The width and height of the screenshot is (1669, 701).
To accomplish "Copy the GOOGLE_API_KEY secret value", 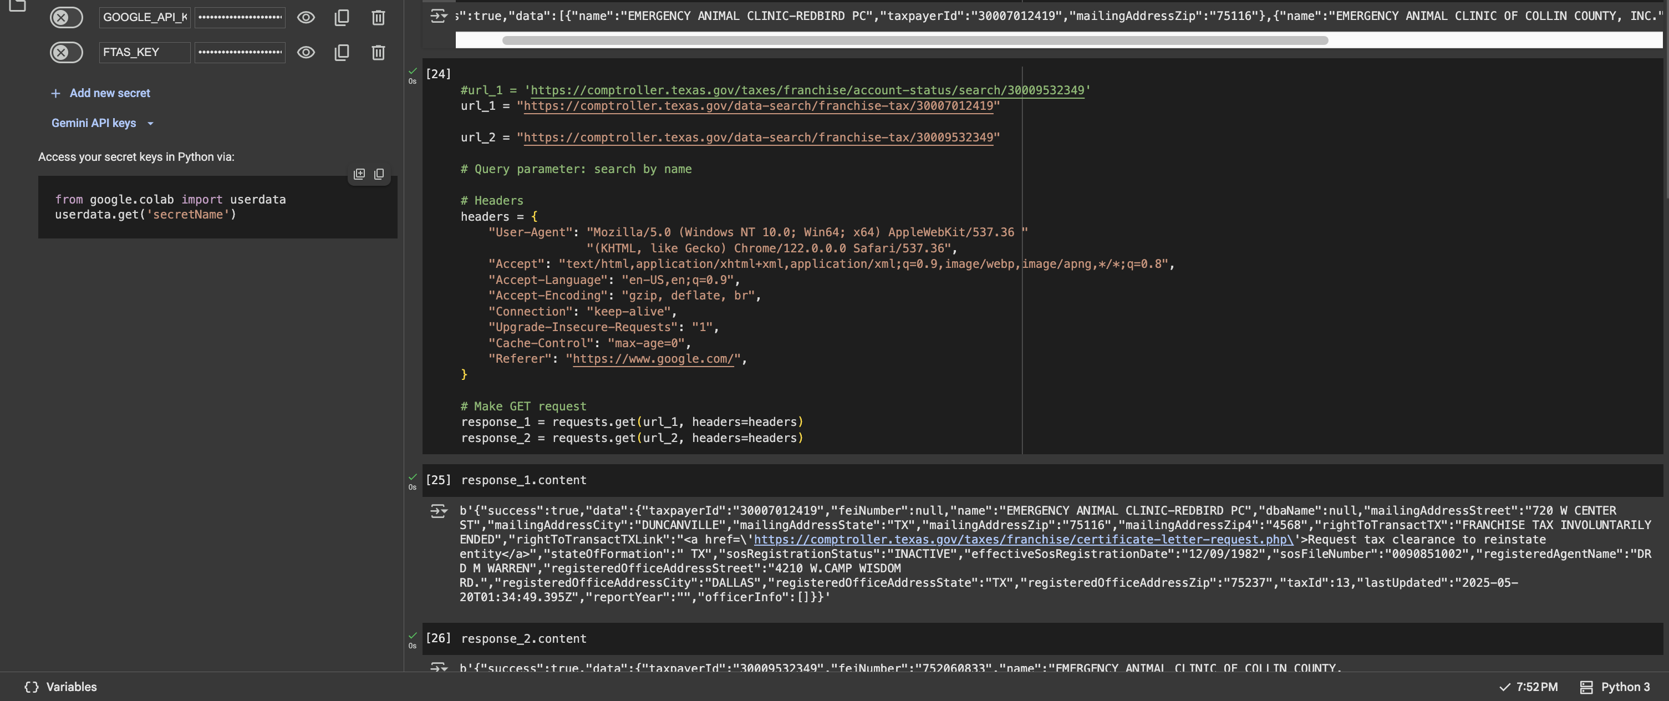I will tap(342, 18).
